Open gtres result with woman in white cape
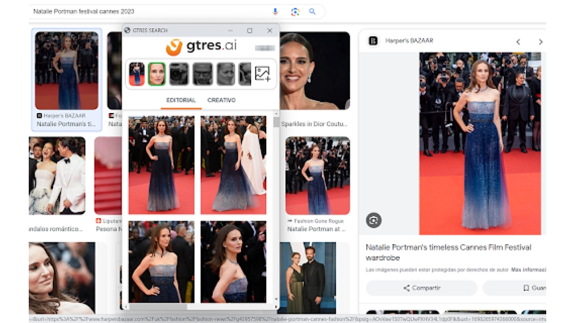Image resolution: width=575 pixels, height=323 pixels. coord(233,165)
